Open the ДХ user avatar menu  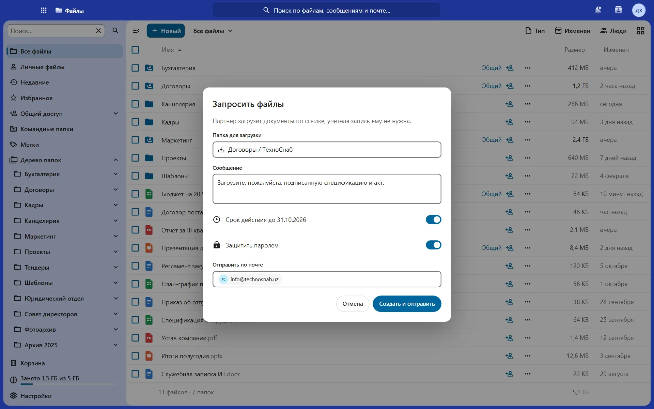tap(639, 10)
